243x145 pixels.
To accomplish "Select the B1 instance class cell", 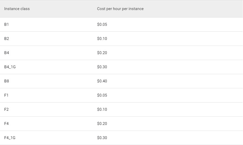I will 6,24.
